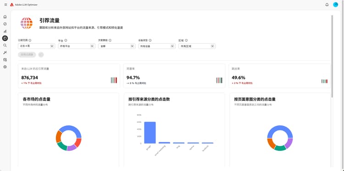Image resolution: width=344 pixels, height=171 pixels.
Task: Click the 876,734 total referral traffic value
Action: click(30, 77)
